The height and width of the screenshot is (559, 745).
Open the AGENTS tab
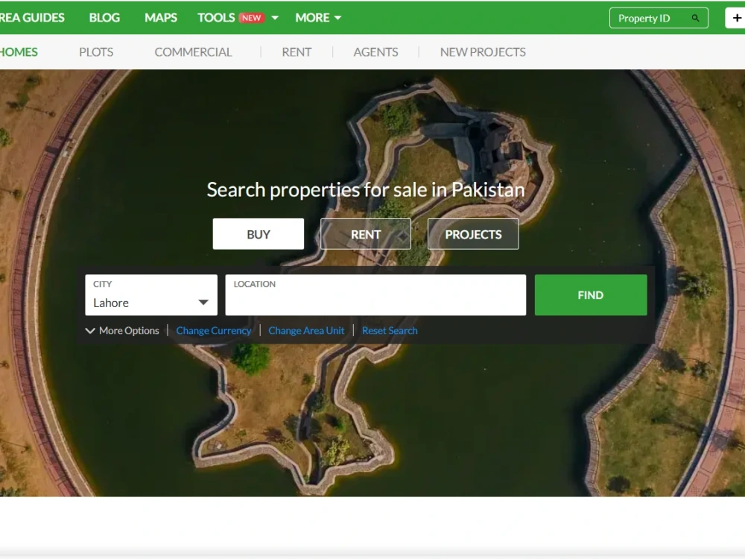pyautogui.click(x=375, y=52)
